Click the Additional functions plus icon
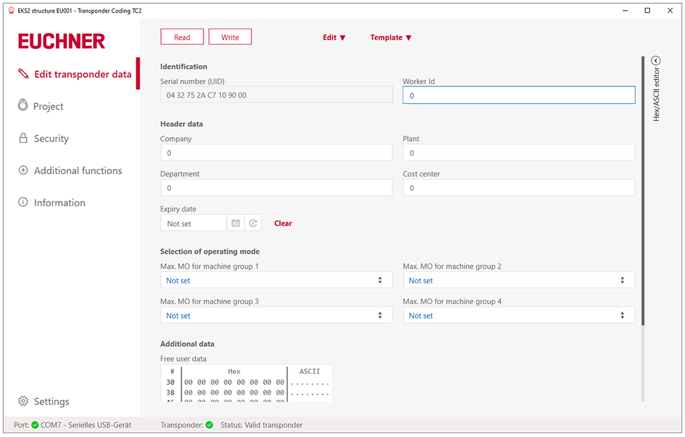The height and width of the screenshot is (437, 685). (23, 170)
